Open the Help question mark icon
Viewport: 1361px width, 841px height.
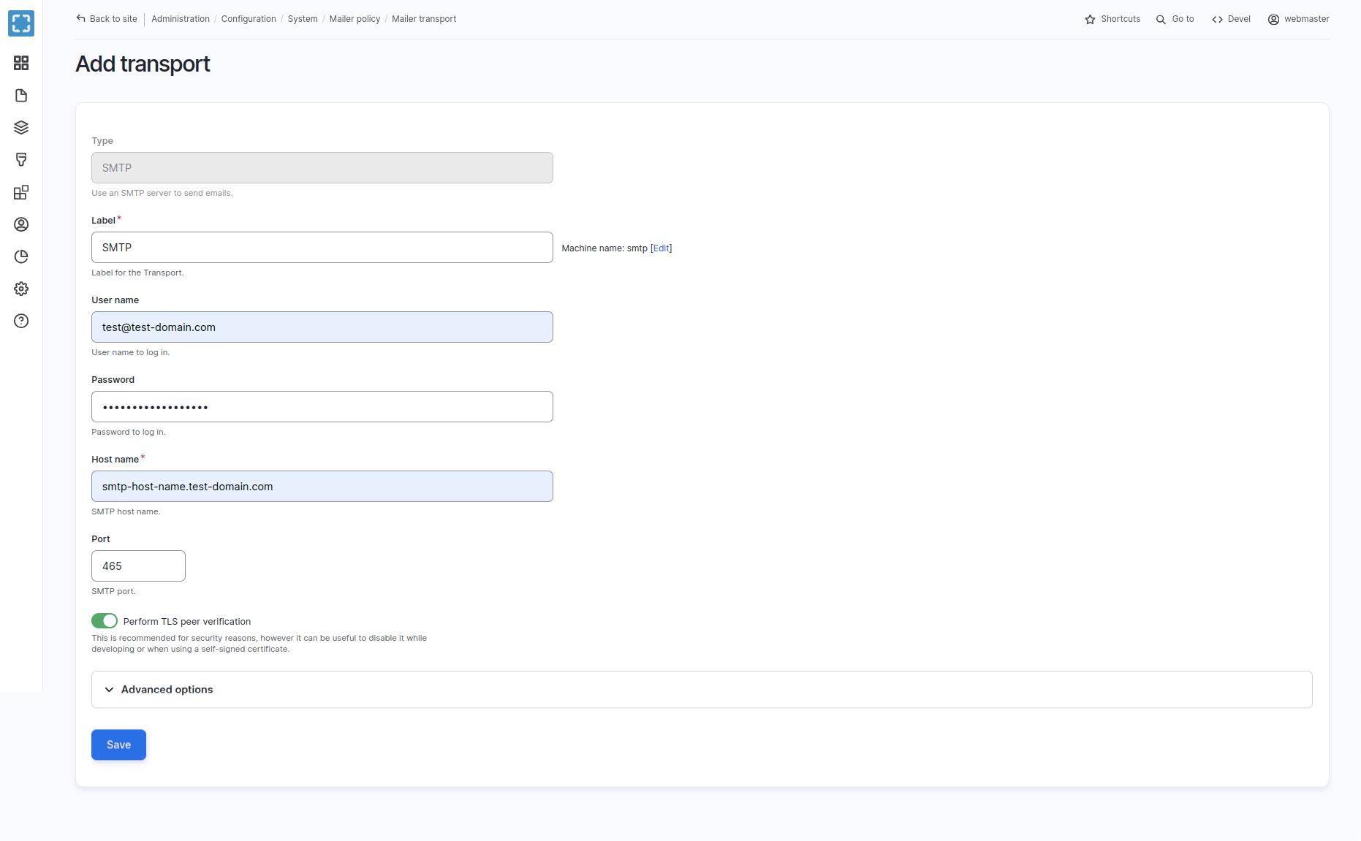(x=21, y=321)
